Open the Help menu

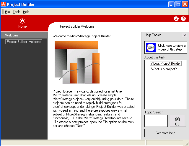pos(26,12)
